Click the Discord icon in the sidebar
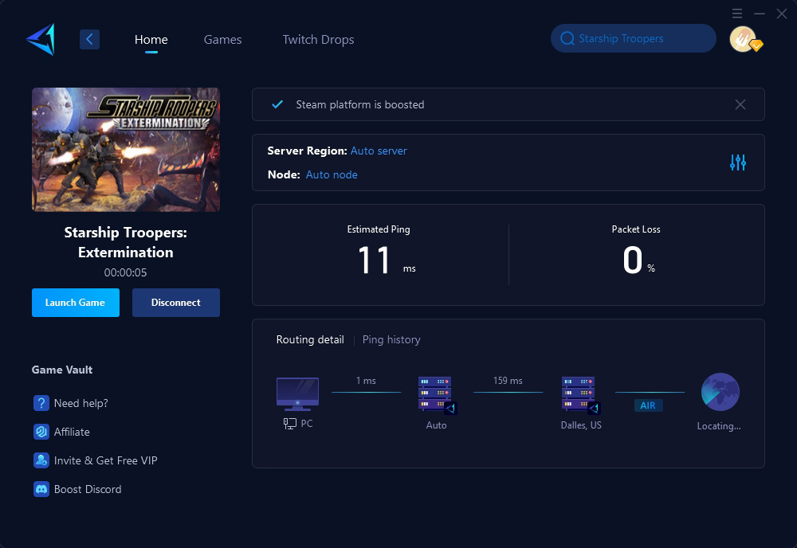The width and height of the screenshot is (797, 548). coord(41,489)
